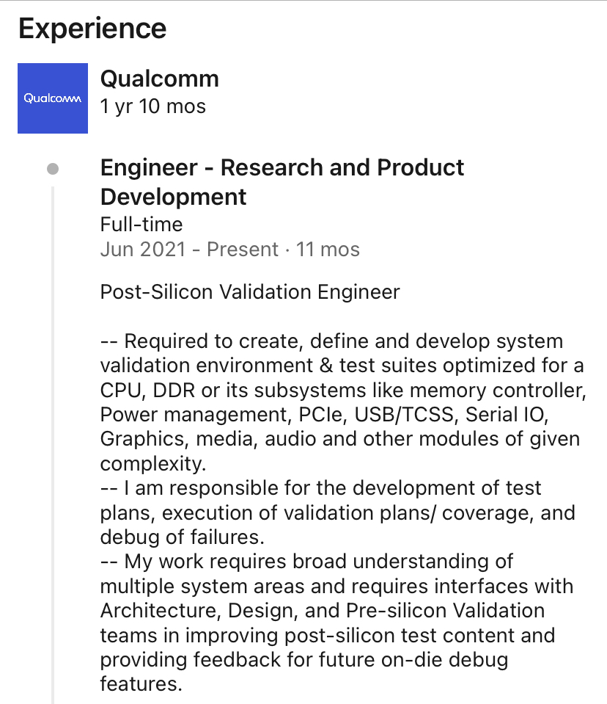
Task: Open the Engineer - Research and Product Development title
Action: 282,182
